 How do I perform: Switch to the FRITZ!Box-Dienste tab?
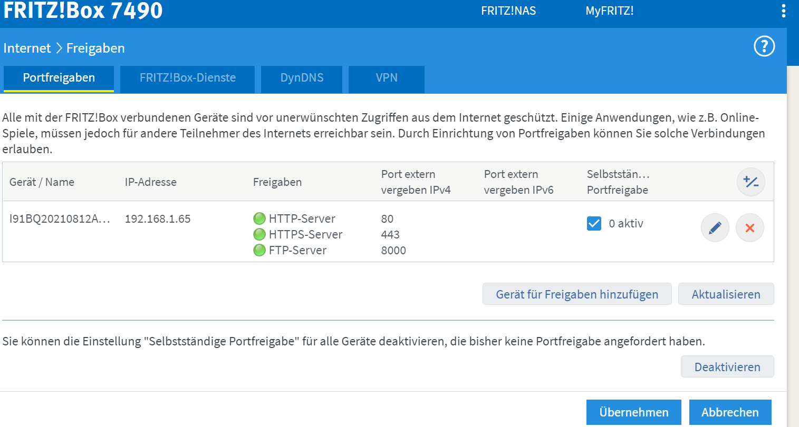pyautogui.click(x=187, y=78)
